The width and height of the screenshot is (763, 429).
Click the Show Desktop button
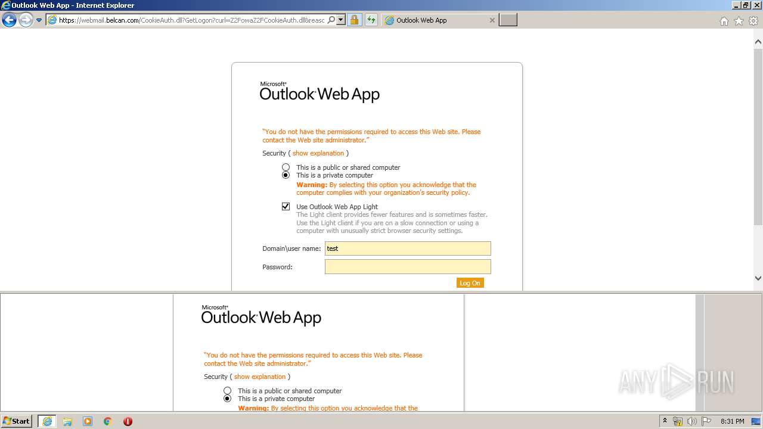click(757, 421)
